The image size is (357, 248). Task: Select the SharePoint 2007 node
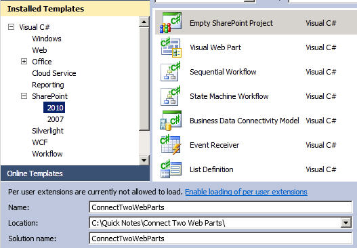56,119
